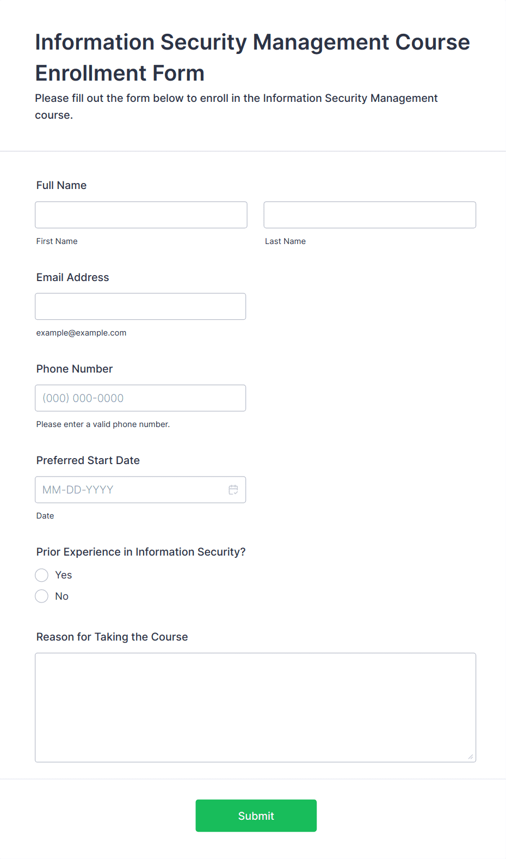Select No for prior experience
Screen dimensions: 506x859
tap(42, 596)
